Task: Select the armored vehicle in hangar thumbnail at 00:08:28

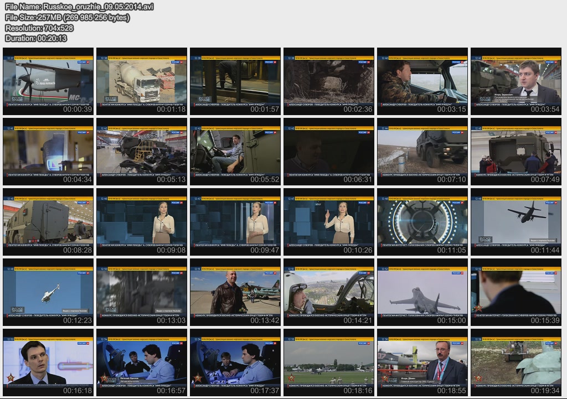Action: point(48,222)
